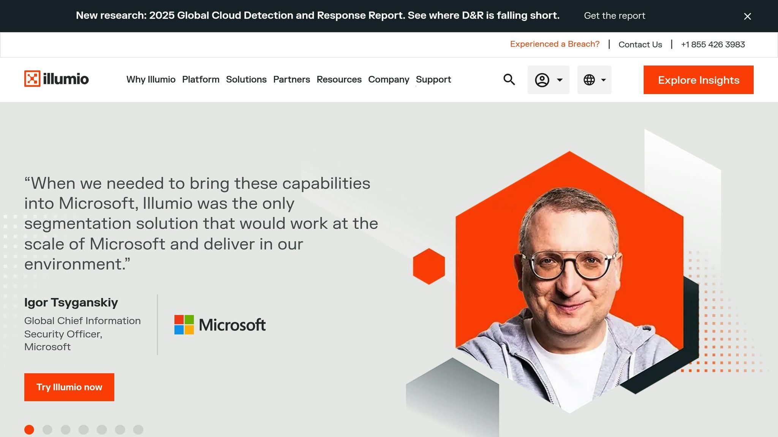Click the Experienced a Breach? link
Screen dimensions: 778x437
[x=555, y=44]
